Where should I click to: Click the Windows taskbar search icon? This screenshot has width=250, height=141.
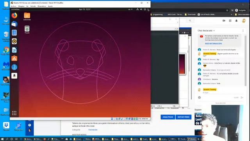point(7,139)
